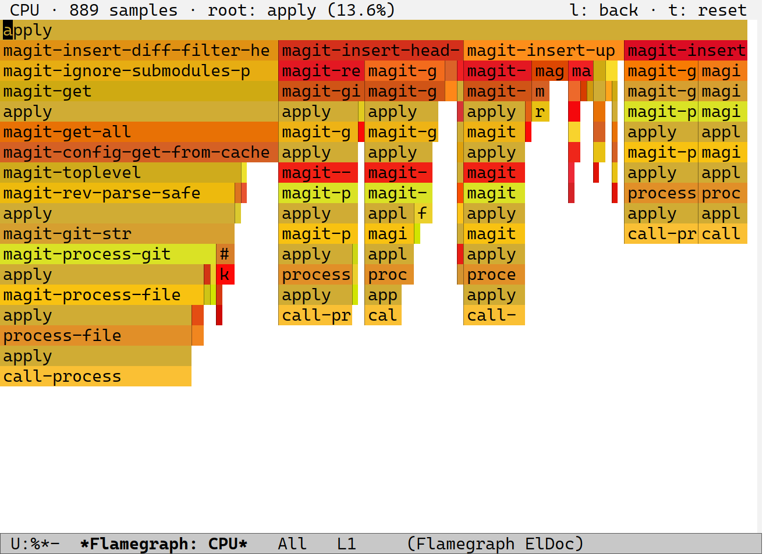Click the red magit-re frame
The image size is (766, 554).
(x=322, y=71)
